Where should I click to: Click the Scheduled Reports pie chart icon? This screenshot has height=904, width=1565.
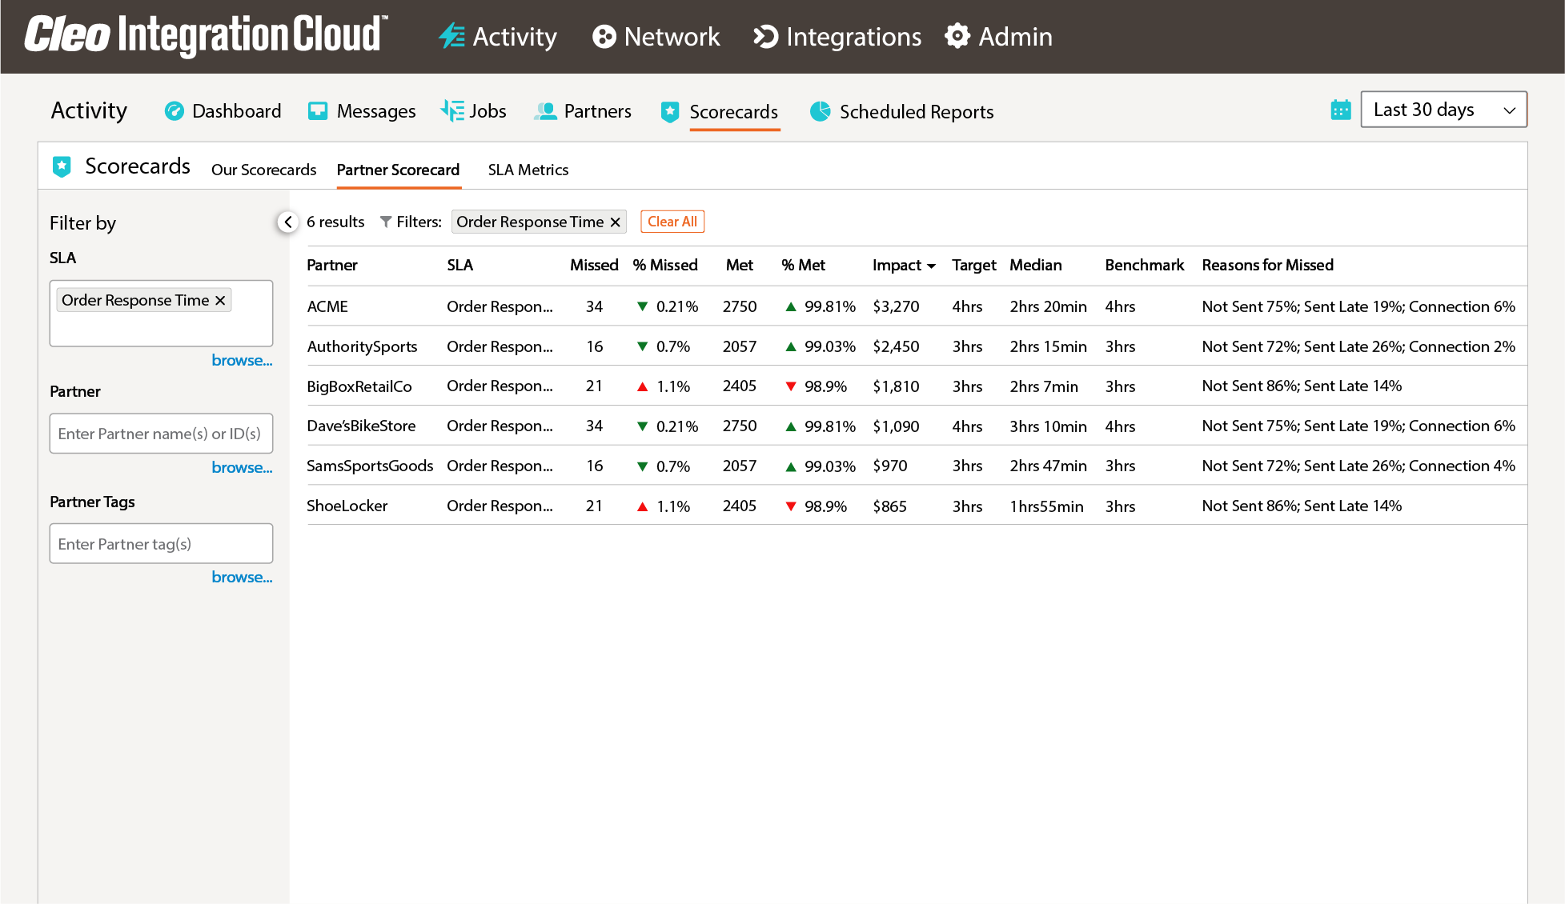coord(821,111)
